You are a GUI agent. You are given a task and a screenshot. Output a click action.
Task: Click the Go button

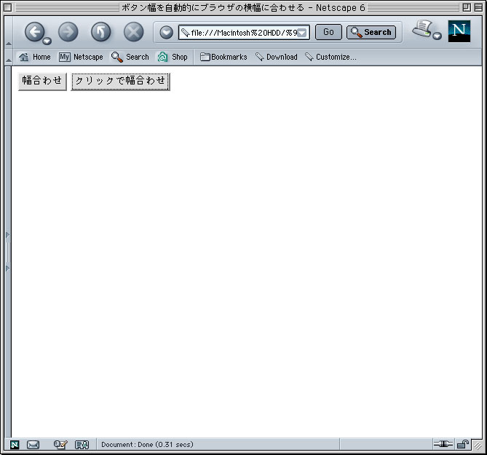point(328,32)
